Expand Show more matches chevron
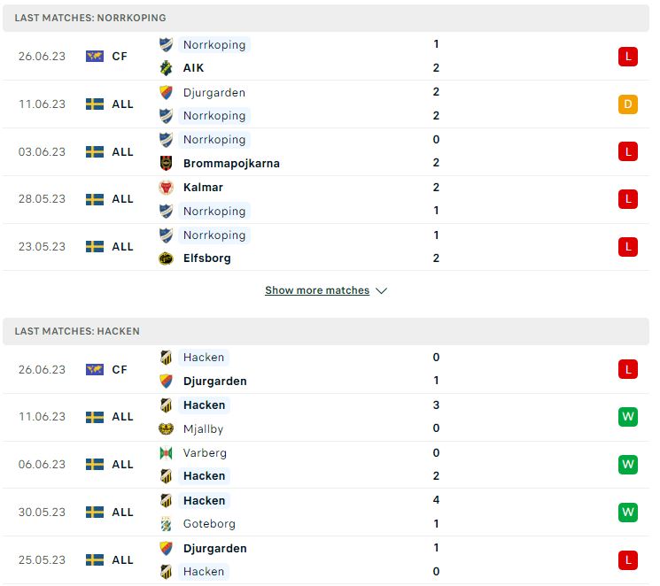Screen dimensions: 660x586 [x=381, y=290]
